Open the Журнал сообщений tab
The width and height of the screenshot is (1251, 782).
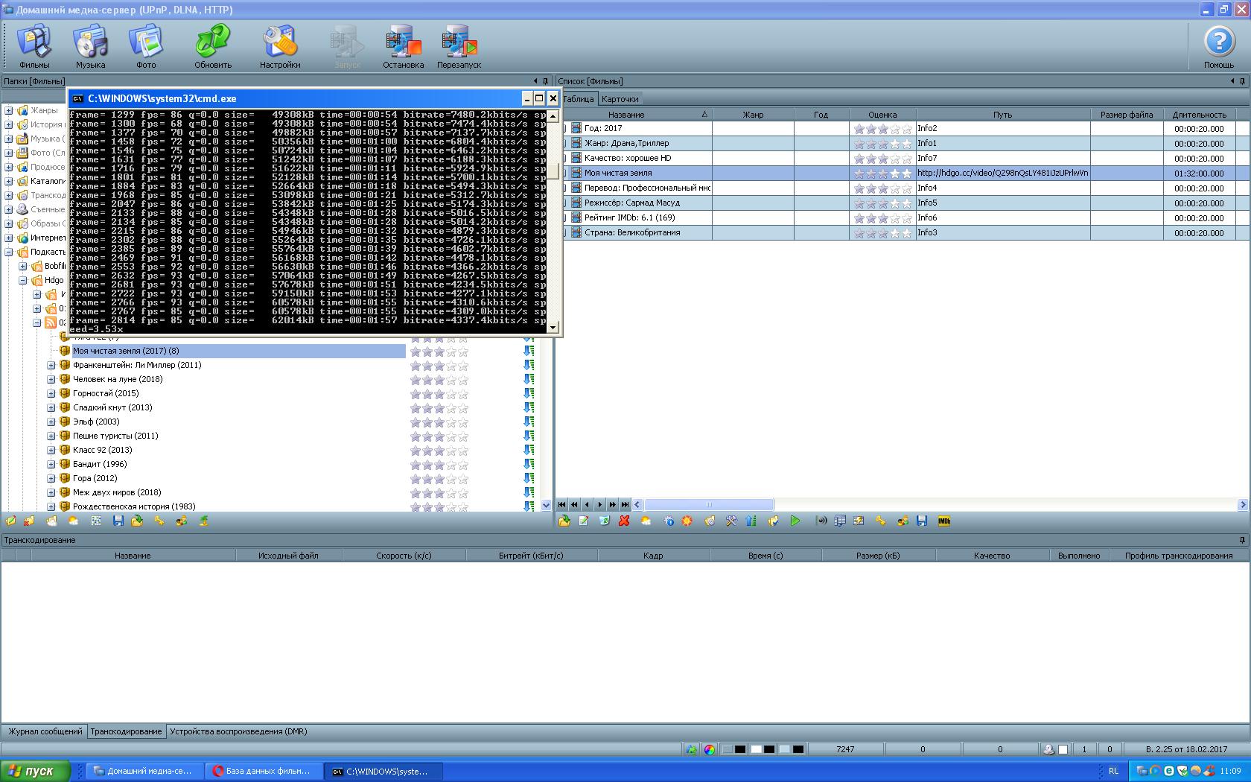point(45,731)
